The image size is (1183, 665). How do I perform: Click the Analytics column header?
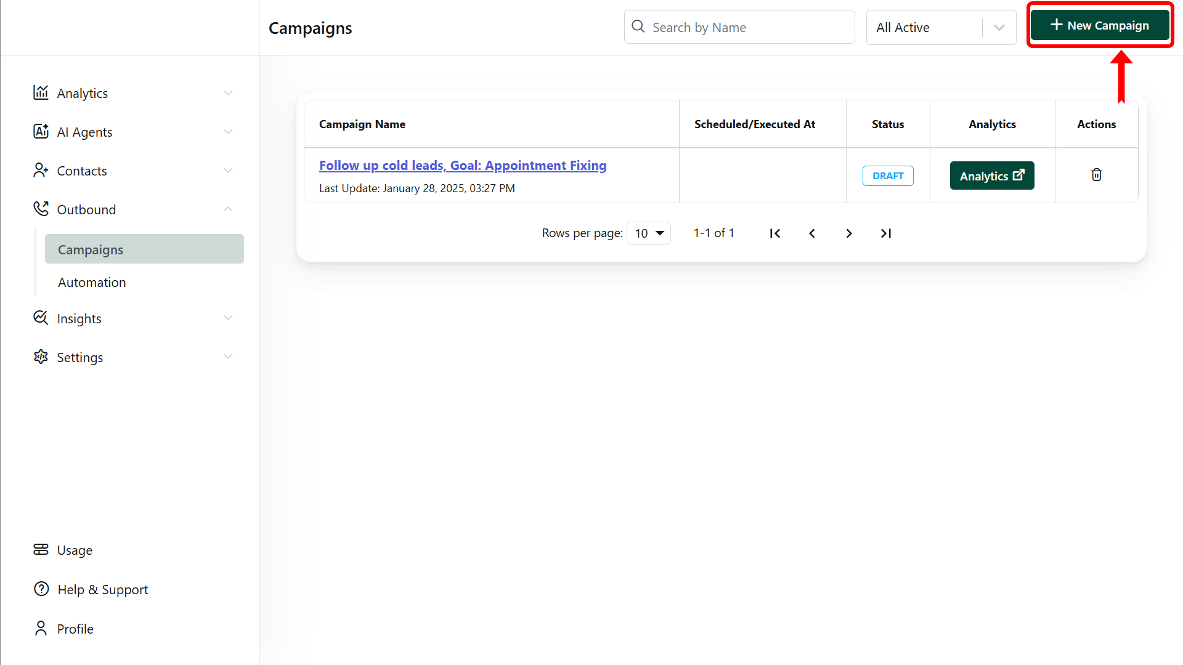pos(992,124)
